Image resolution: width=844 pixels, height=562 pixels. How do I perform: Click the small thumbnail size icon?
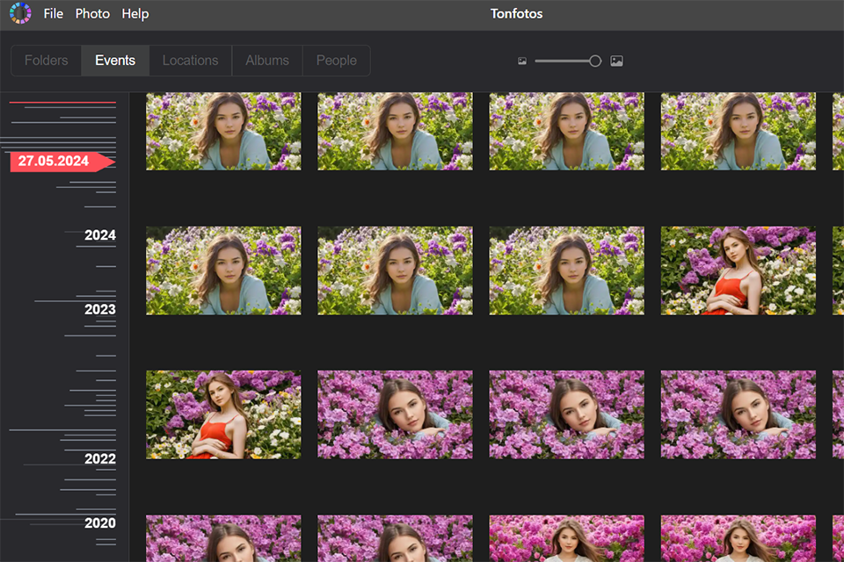521,61
